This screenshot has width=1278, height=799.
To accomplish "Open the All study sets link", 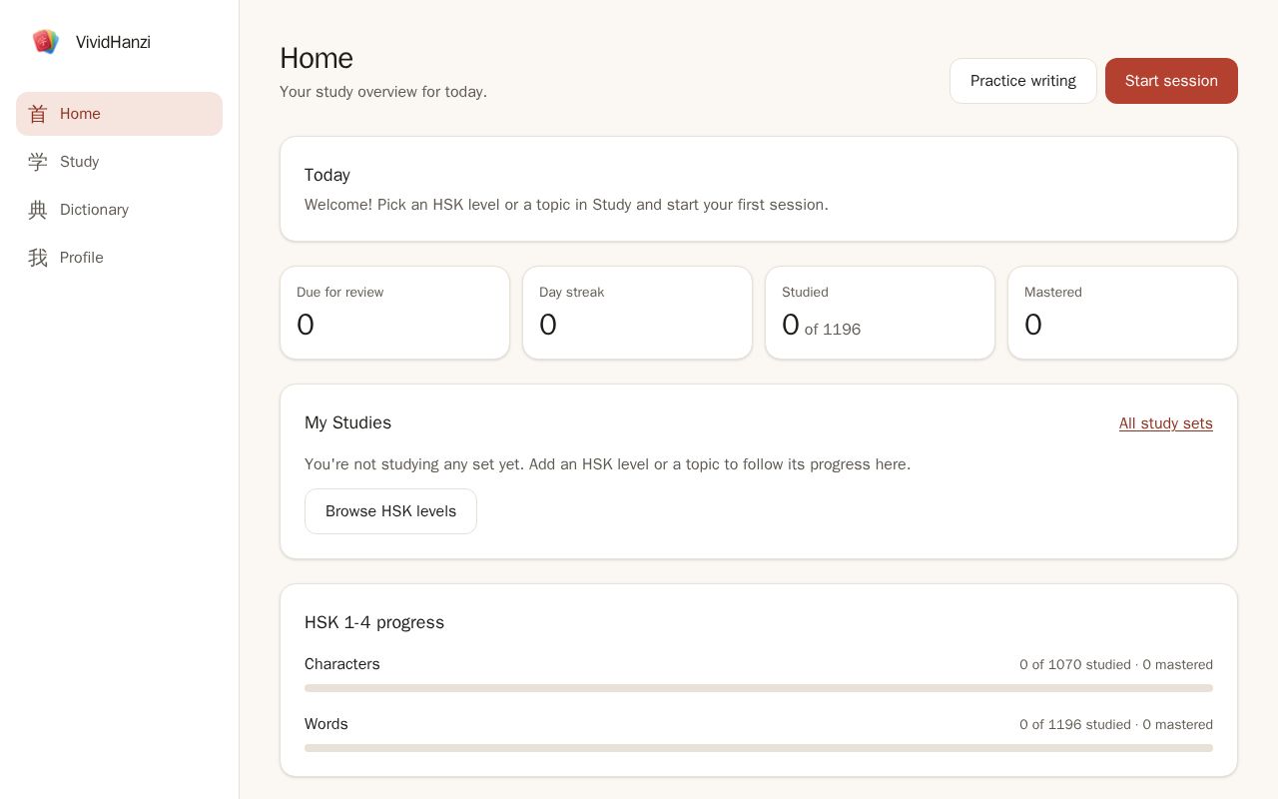I will 1165,423.
